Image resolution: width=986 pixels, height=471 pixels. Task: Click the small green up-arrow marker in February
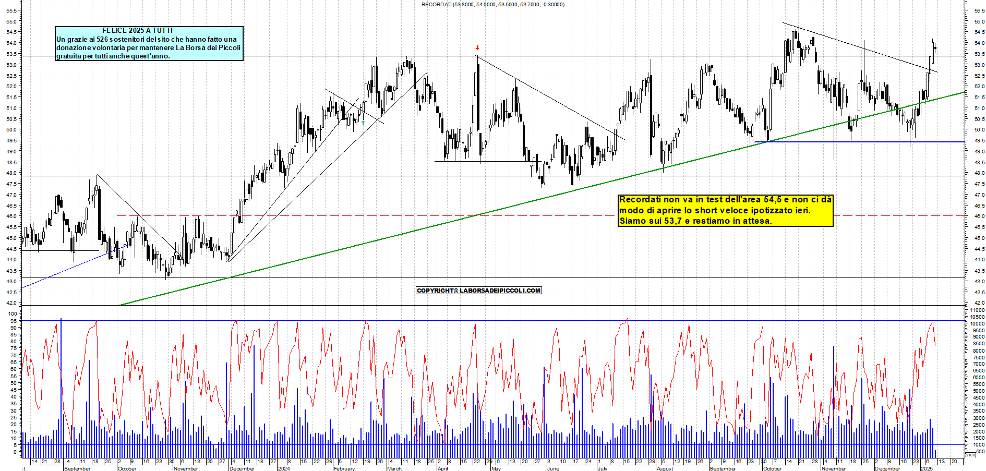pos(363,123)
